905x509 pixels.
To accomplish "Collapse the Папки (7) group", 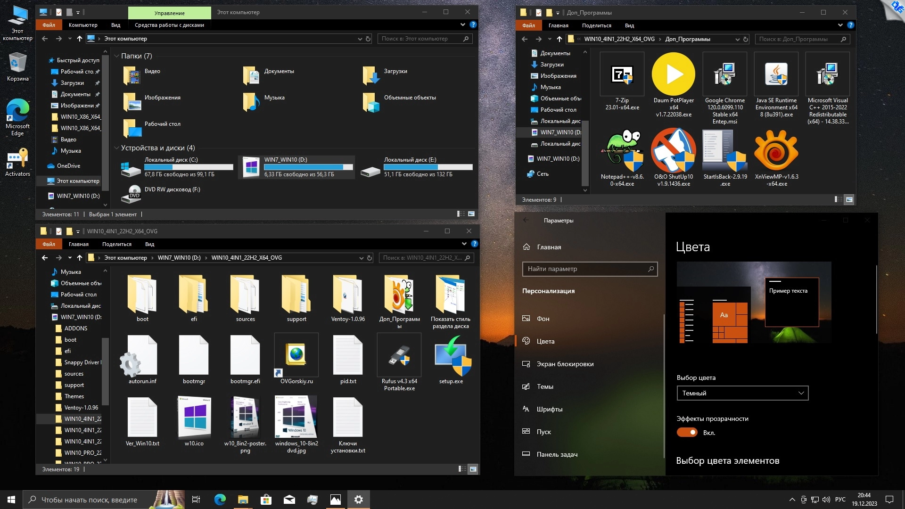I will click(x=116, y=56).
